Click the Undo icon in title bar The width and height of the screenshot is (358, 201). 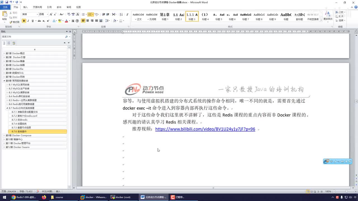click(11, 2)
